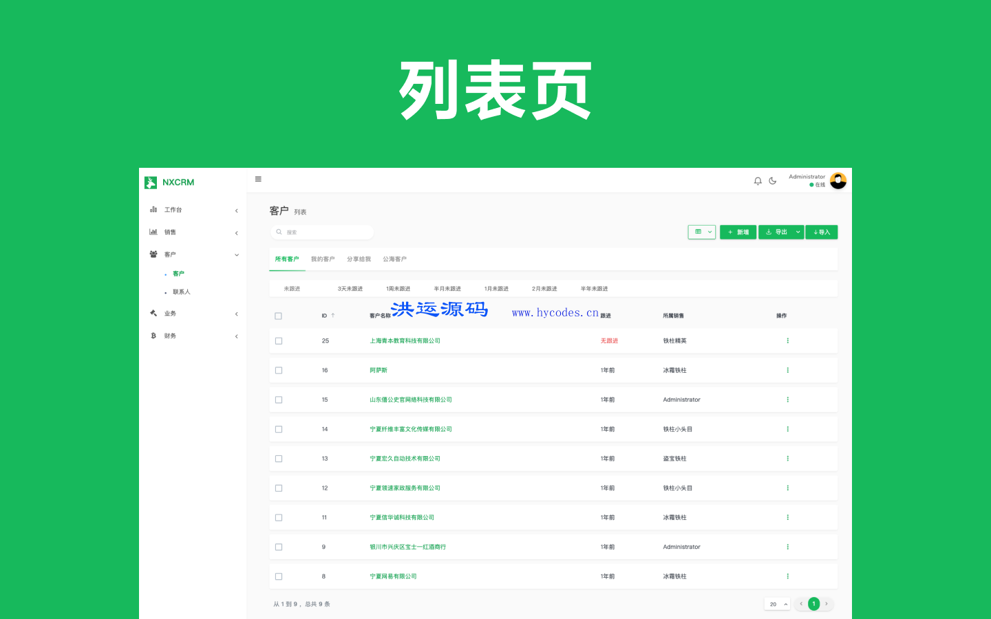The image size is (991, 619).
Task: Switch to 所有客户 tab
Action: click(x=287, y=259)
